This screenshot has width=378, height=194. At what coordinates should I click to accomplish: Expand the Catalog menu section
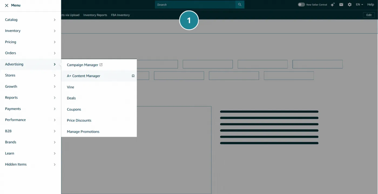(31, 20)
